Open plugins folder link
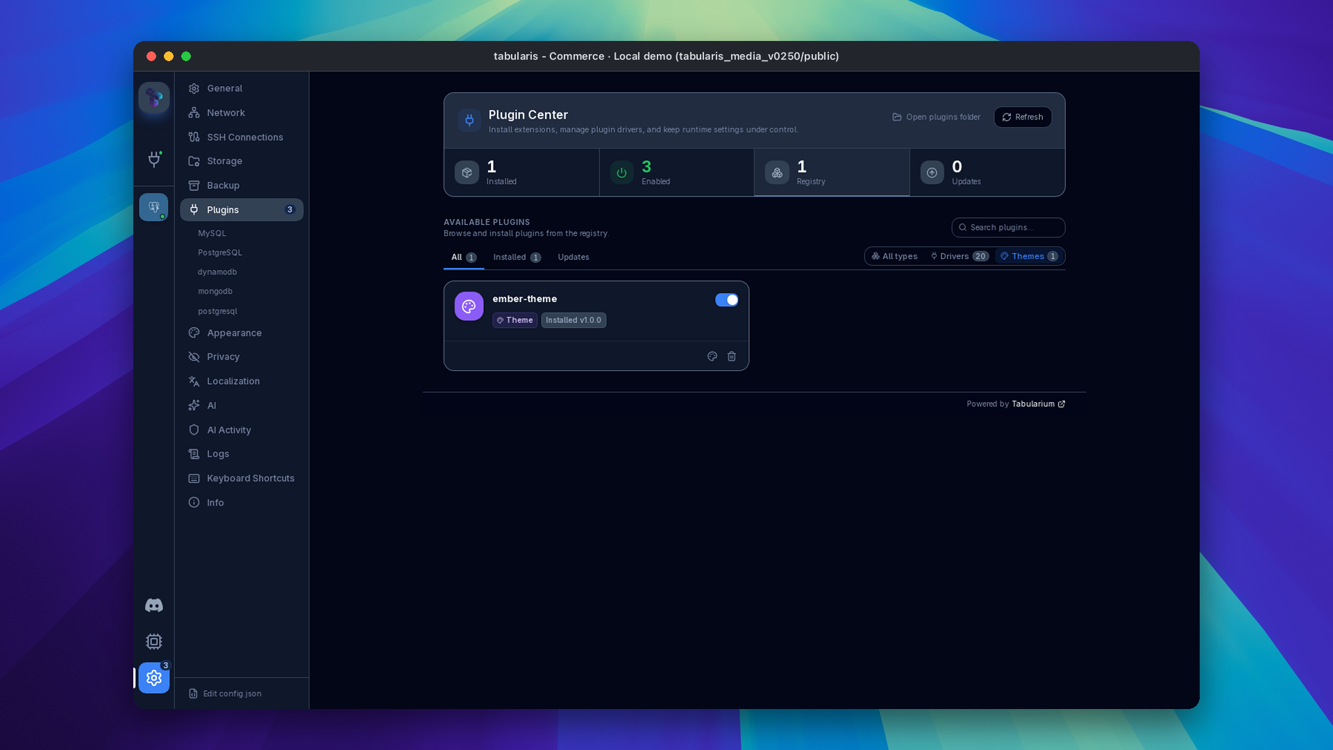The height and width of the screenshot is (750, 1333). click(x=937, y=117)
